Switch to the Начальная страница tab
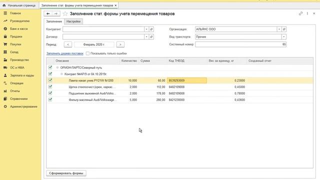This screenshot has width=320, height=180. [x=19, y=5]
